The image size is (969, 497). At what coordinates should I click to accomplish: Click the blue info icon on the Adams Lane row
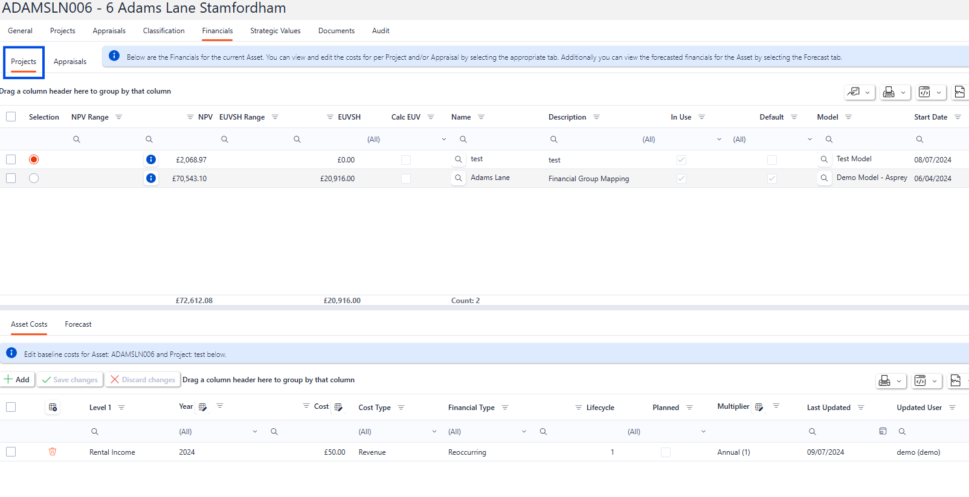pos(151,178)
